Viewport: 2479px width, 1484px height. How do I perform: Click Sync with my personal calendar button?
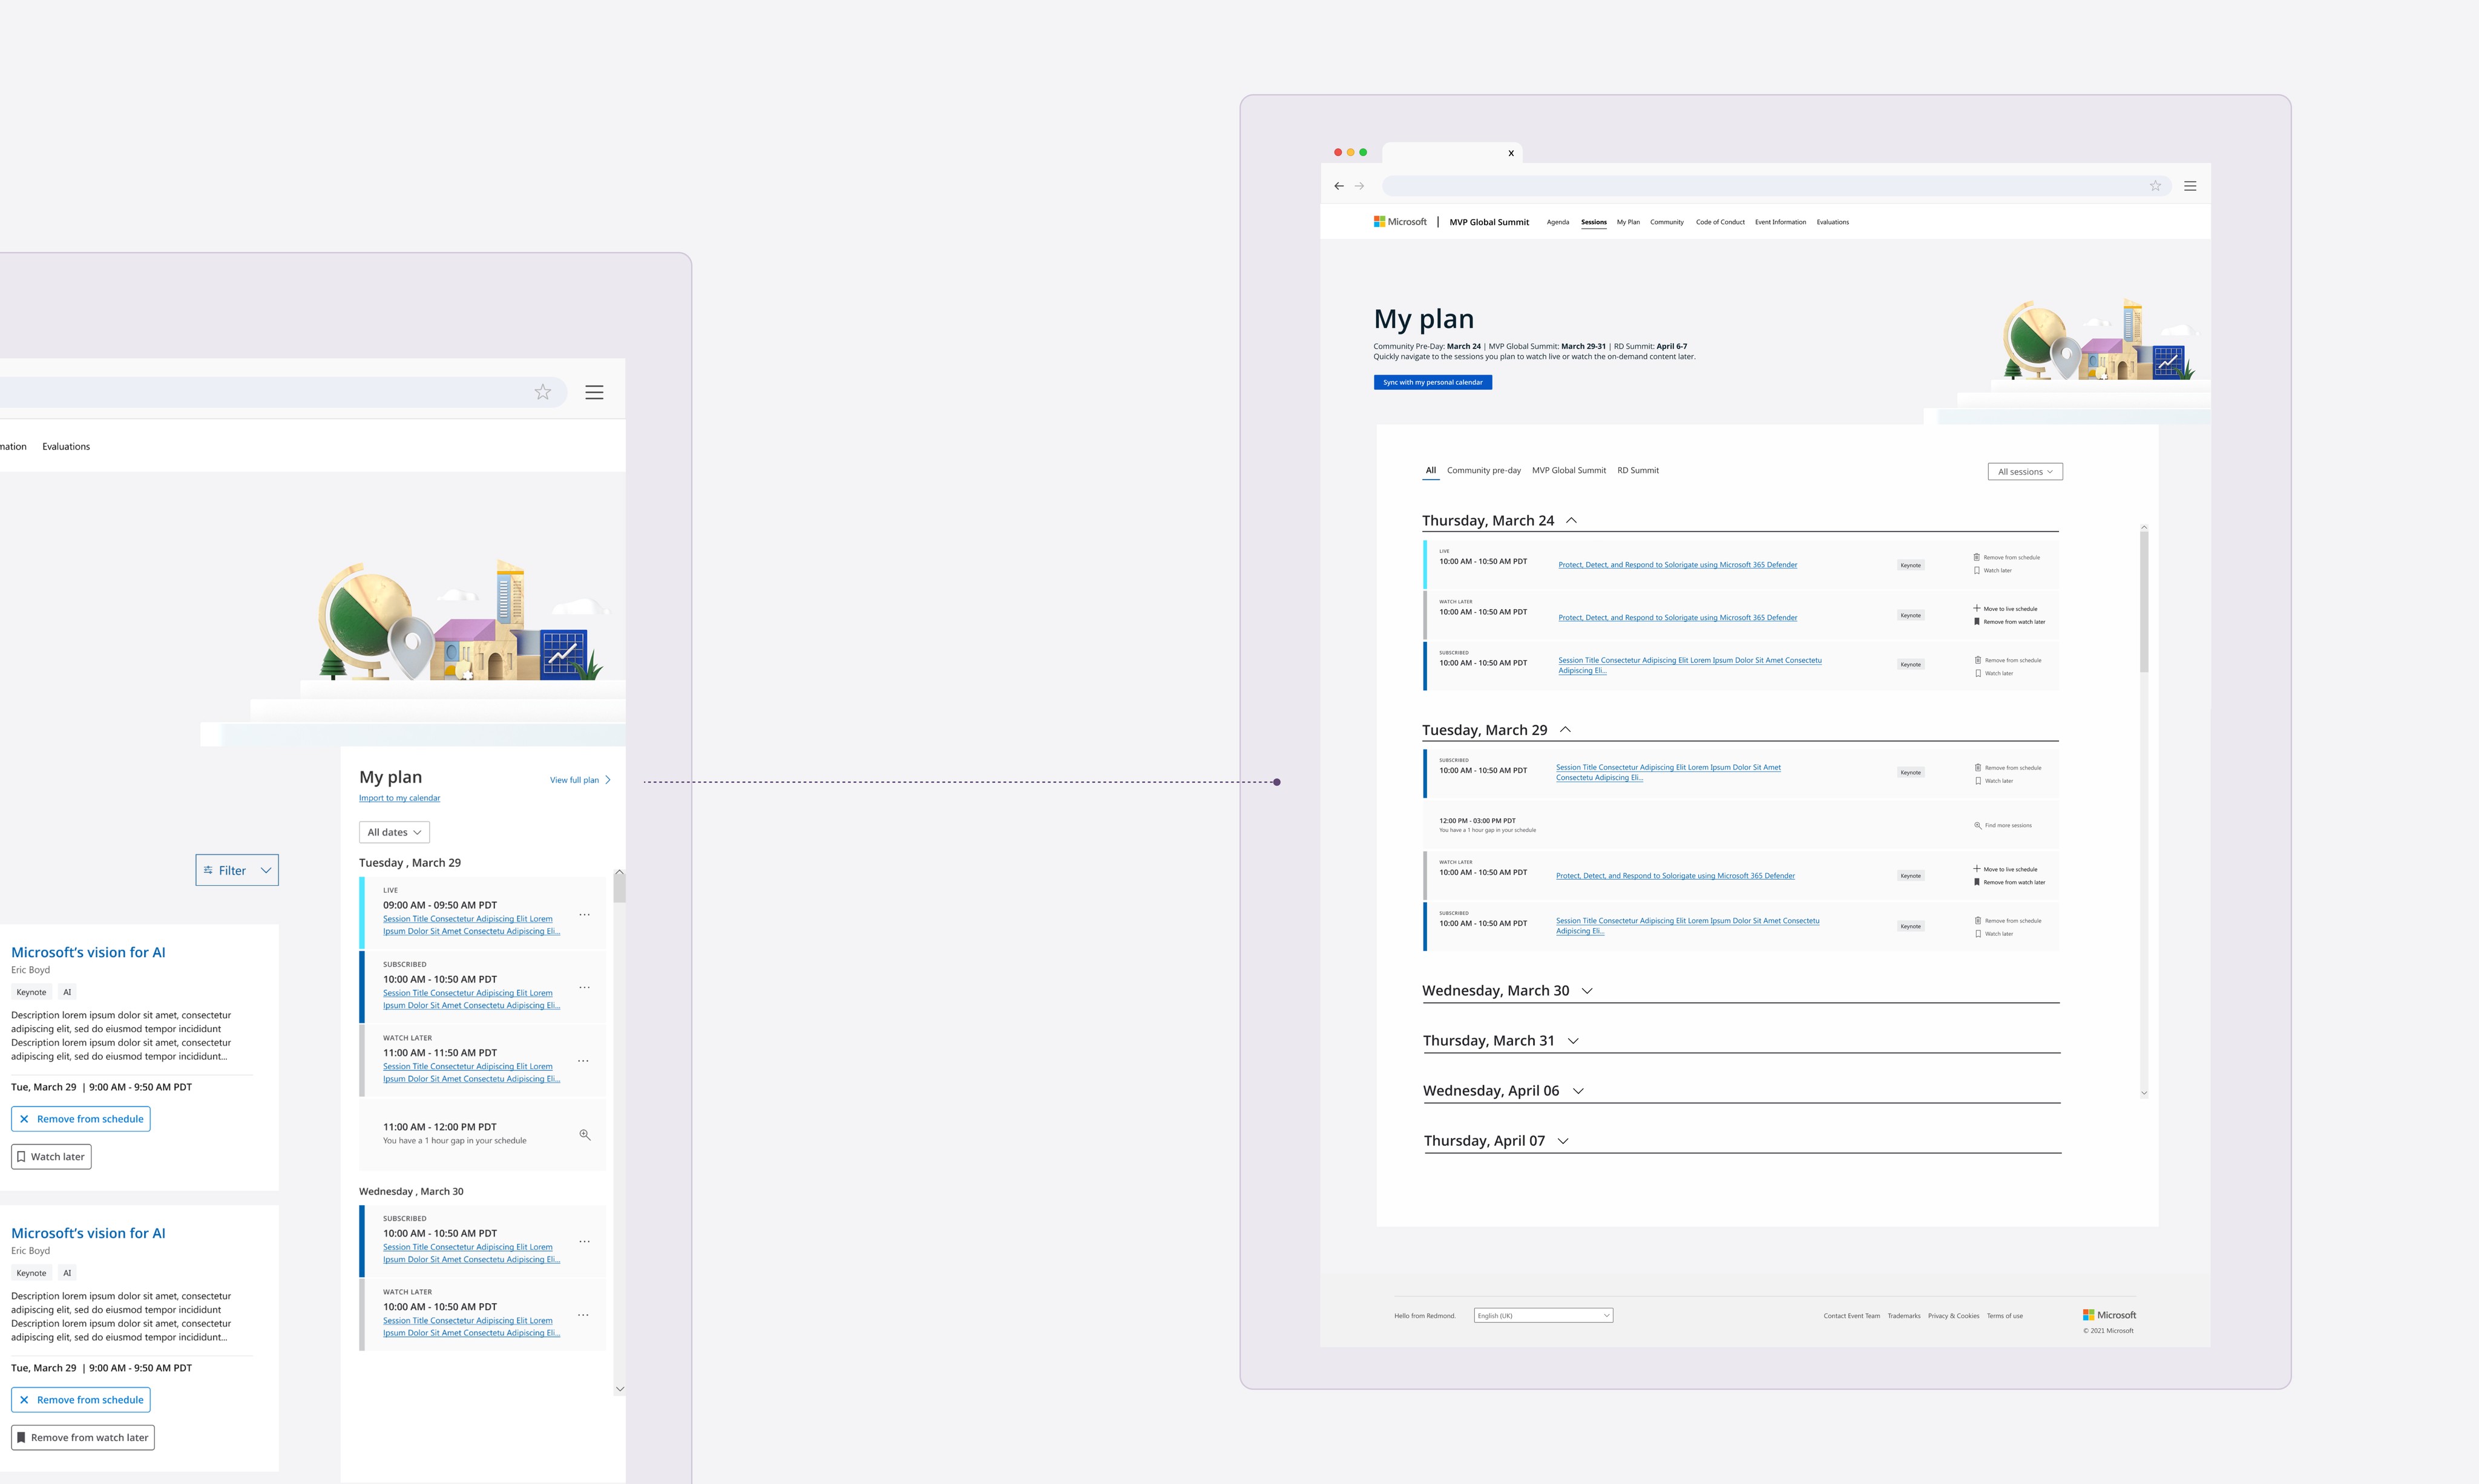1431,382
